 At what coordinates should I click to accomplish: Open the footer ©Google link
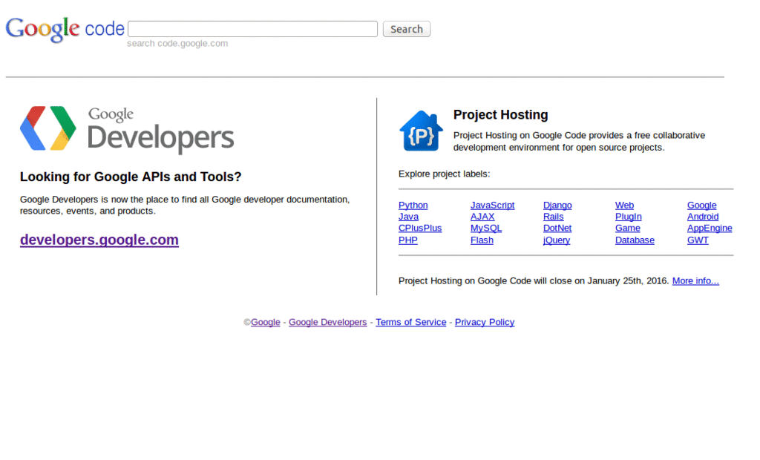[265, 322]
